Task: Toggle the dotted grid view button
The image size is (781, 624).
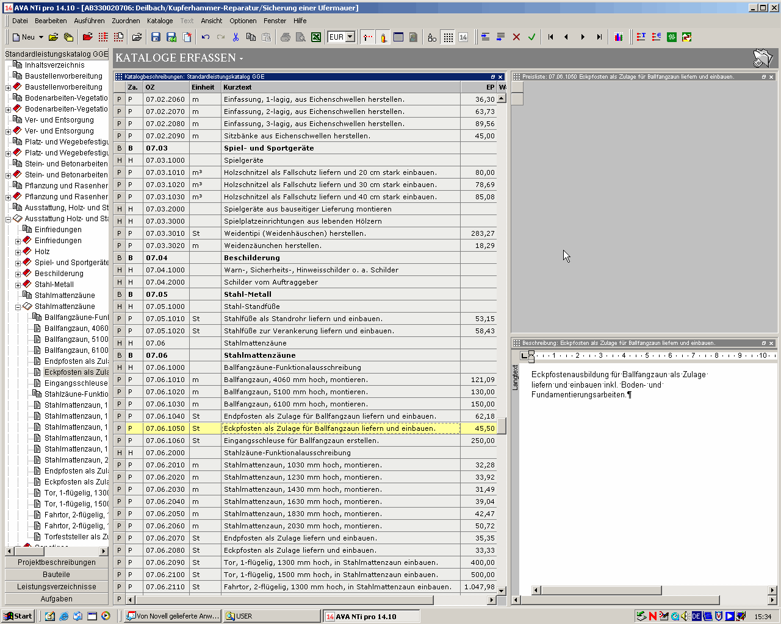Action: [448, 37]
